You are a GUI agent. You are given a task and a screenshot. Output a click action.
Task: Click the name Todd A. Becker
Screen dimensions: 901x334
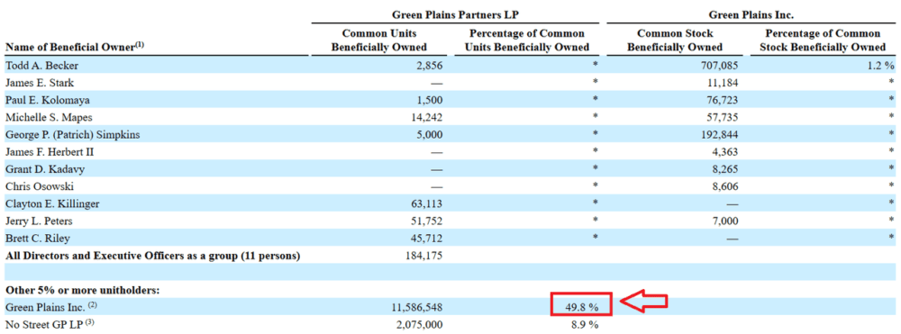[x=34, y=66]
